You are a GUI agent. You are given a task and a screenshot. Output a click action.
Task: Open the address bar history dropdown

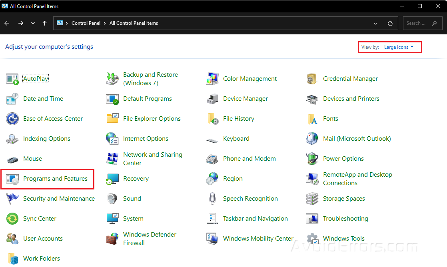(x=375, y=23)
